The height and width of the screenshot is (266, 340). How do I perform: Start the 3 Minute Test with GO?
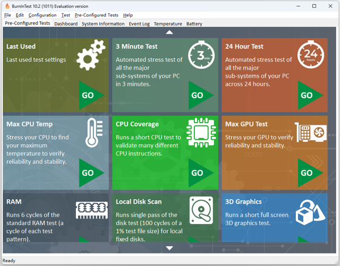pyautogui.click(x=201, y=95)
